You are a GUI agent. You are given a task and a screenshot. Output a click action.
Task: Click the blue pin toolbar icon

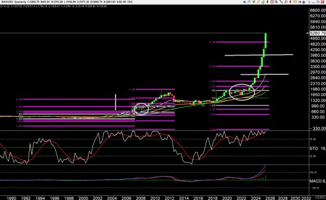pyautogui.click(x=309, y=2)
